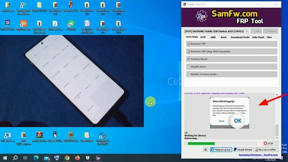Click the Disable Knox button
Screen dimensions: 288x162
tap(232, 67)
